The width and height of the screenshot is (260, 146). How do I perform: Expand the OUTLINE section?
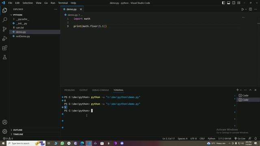[x=35, y=130]
